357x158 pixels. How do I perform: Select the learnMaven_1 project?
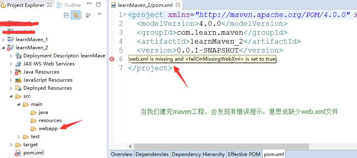(x=31, y=40)
